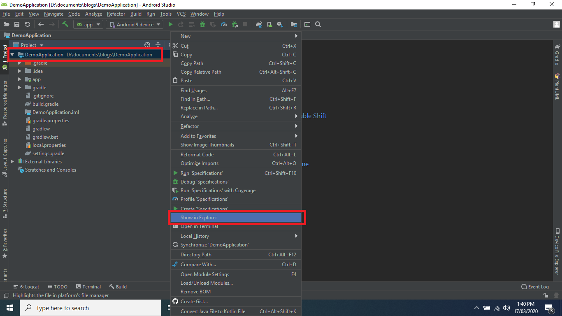Click the locate target icon in Project panel
Screen dimensions: 562x316
147,45
